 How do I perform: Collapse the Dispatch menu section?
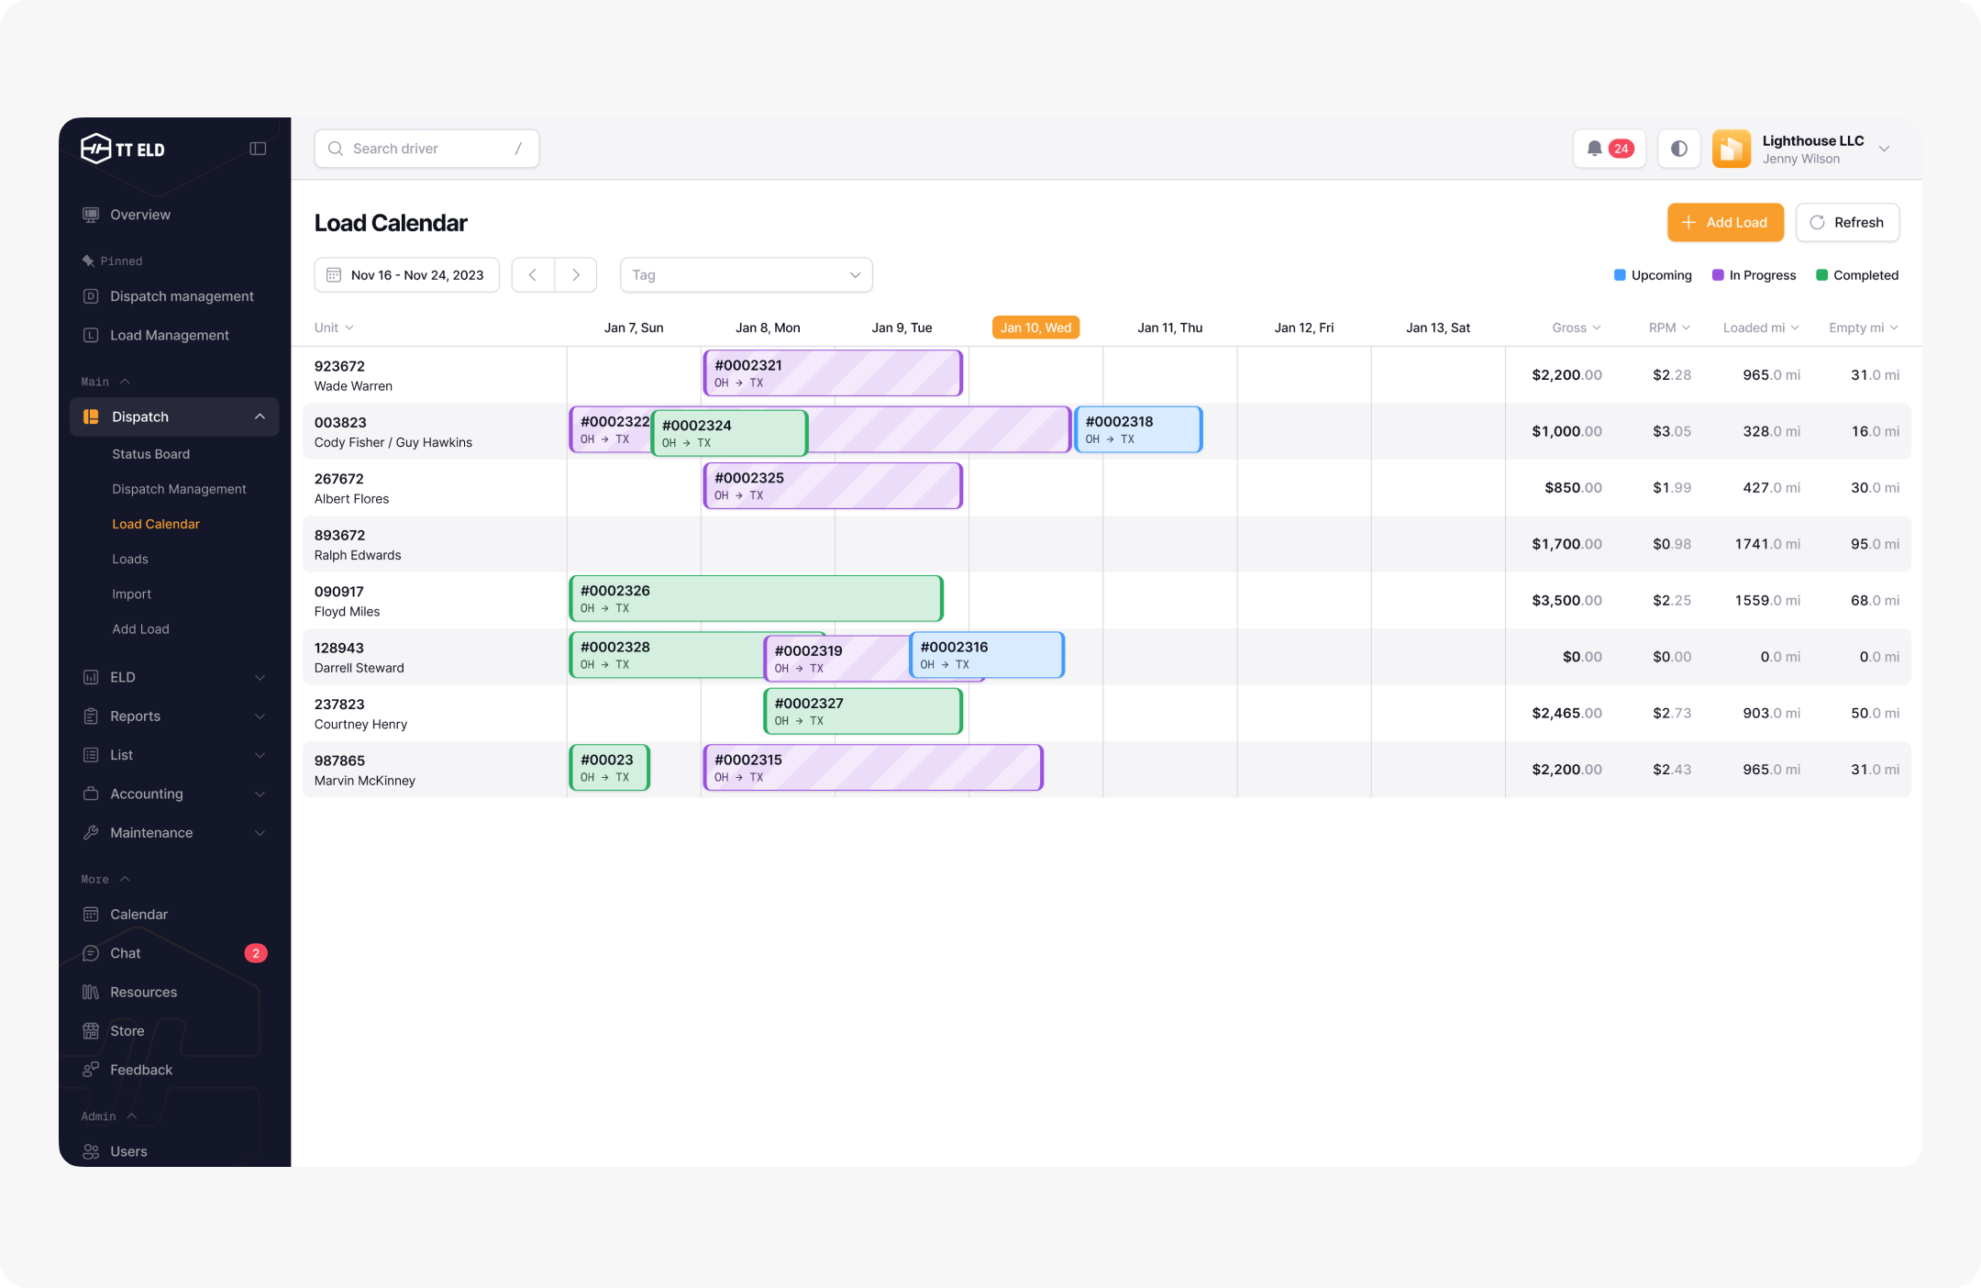(260, 416)
